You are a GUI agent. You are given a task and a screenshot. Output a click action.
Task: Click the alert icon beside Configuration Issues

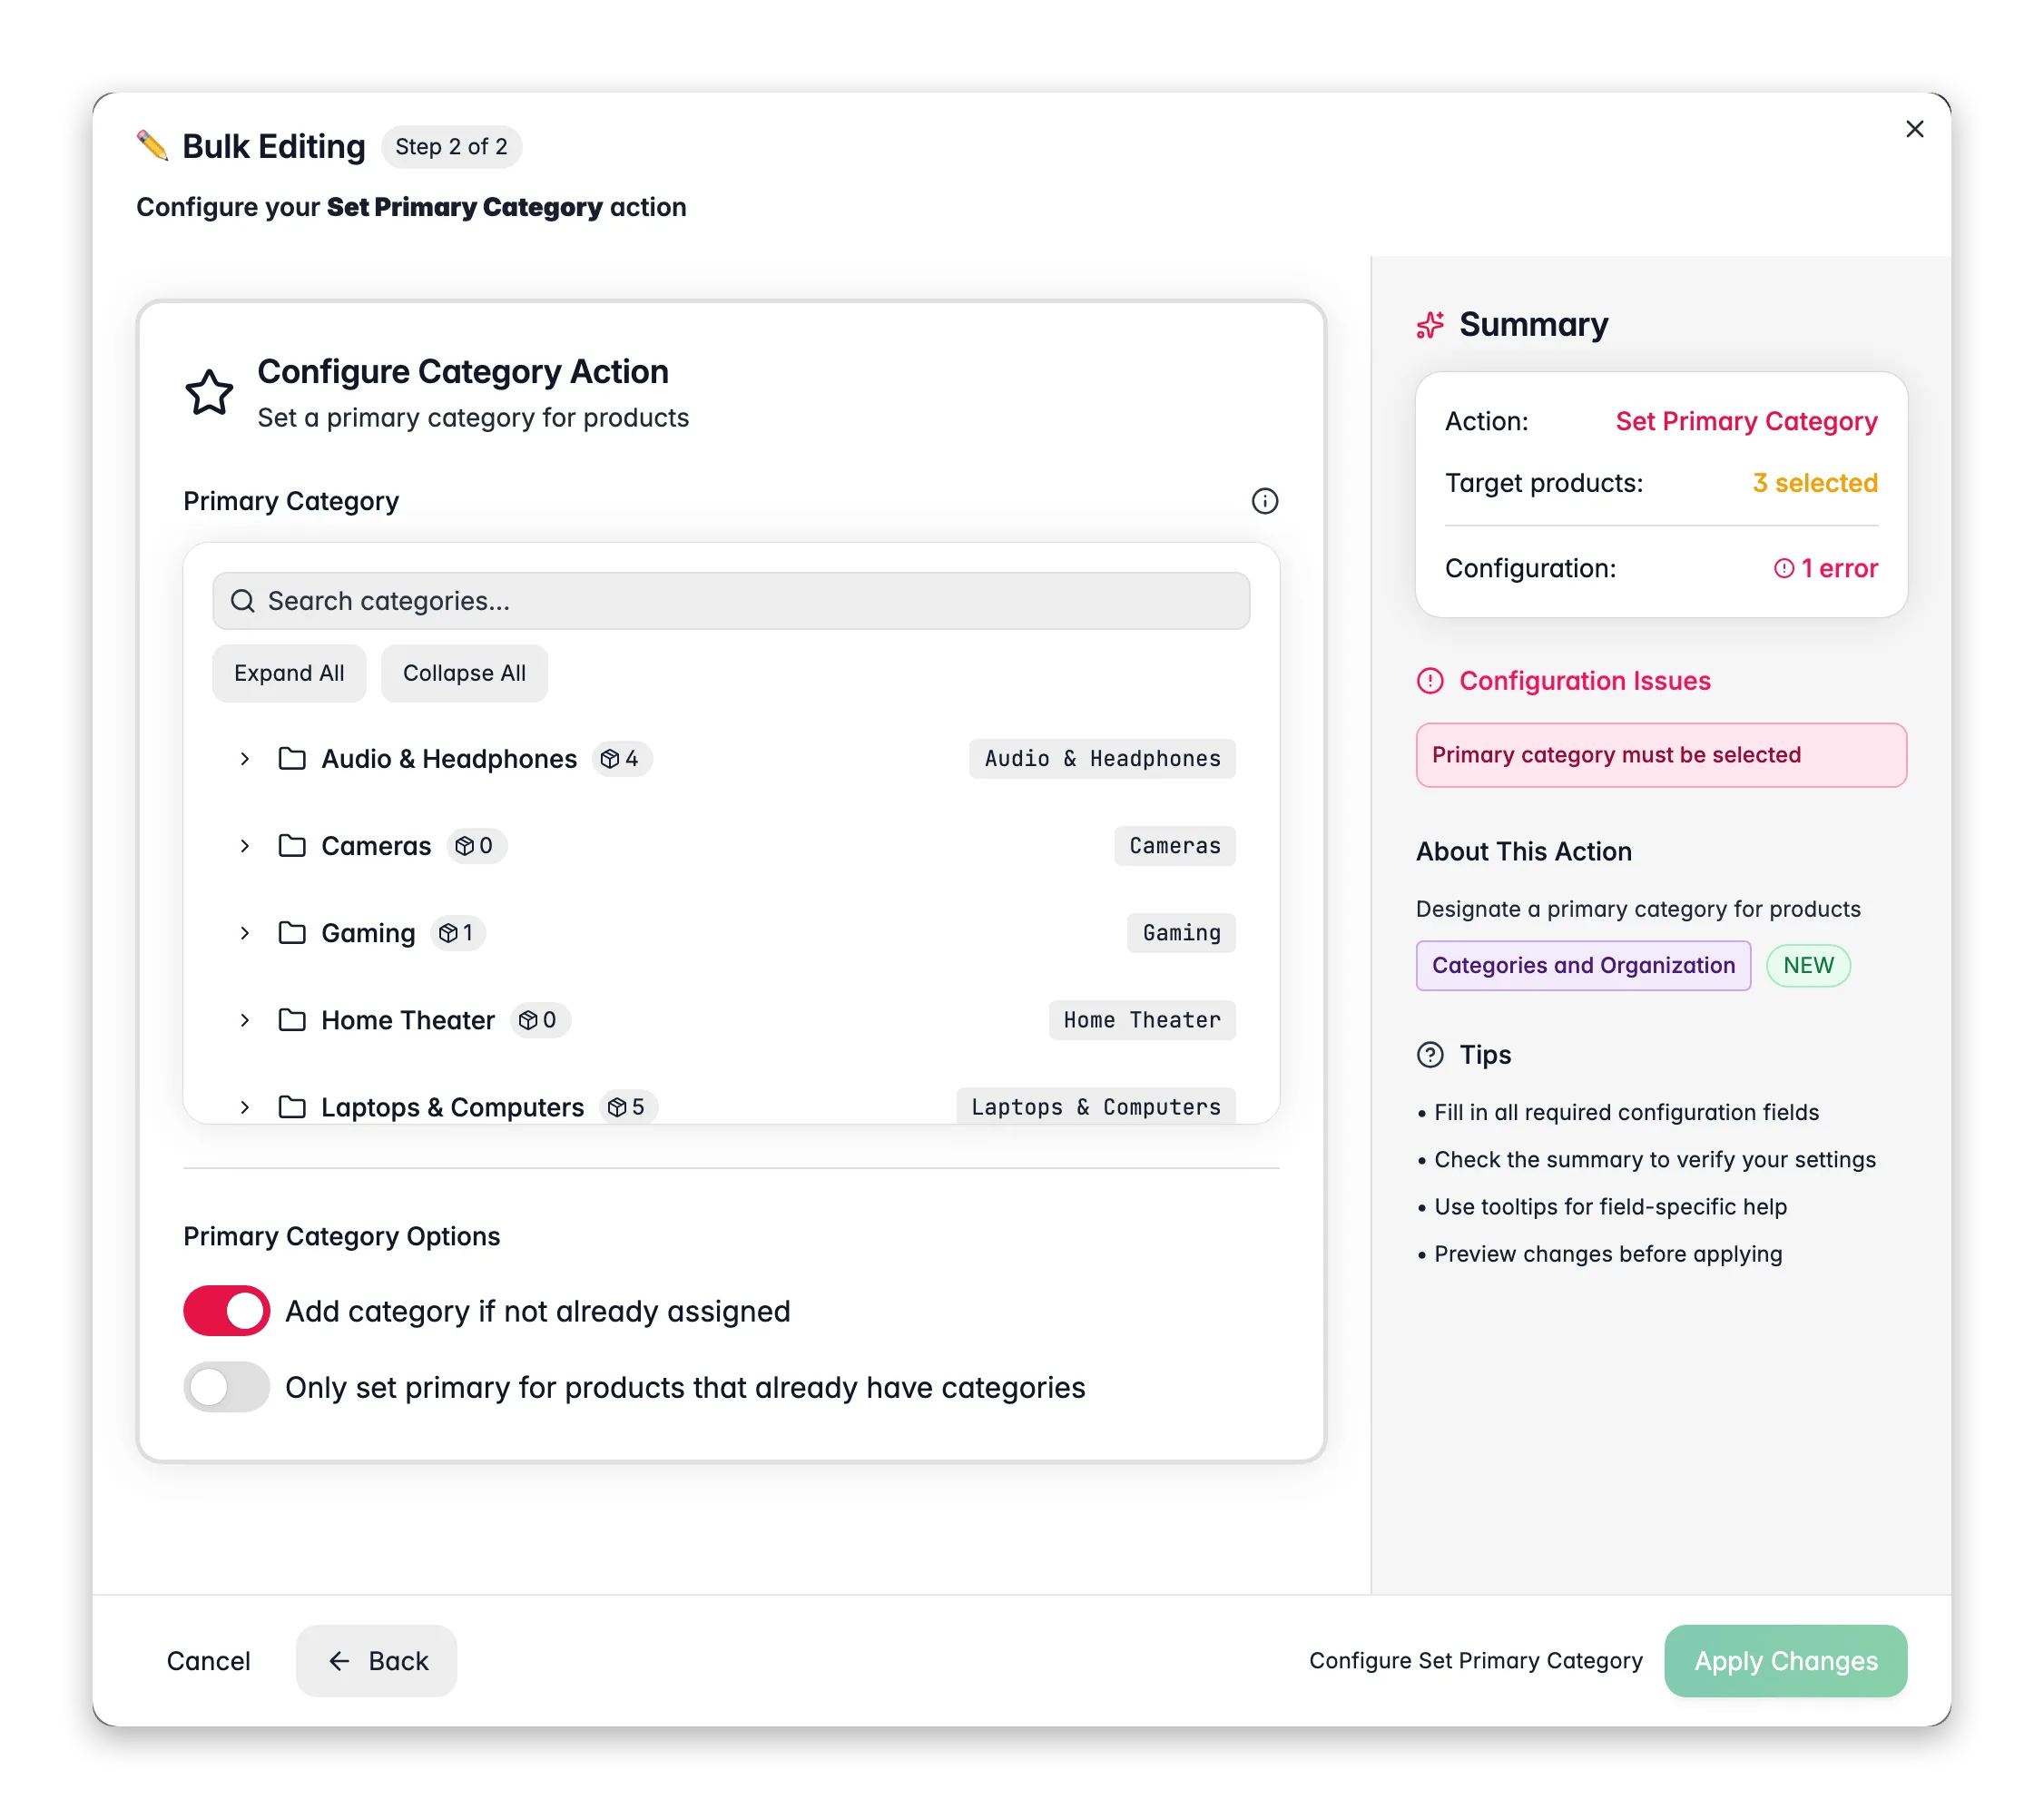pos(1430,681)
